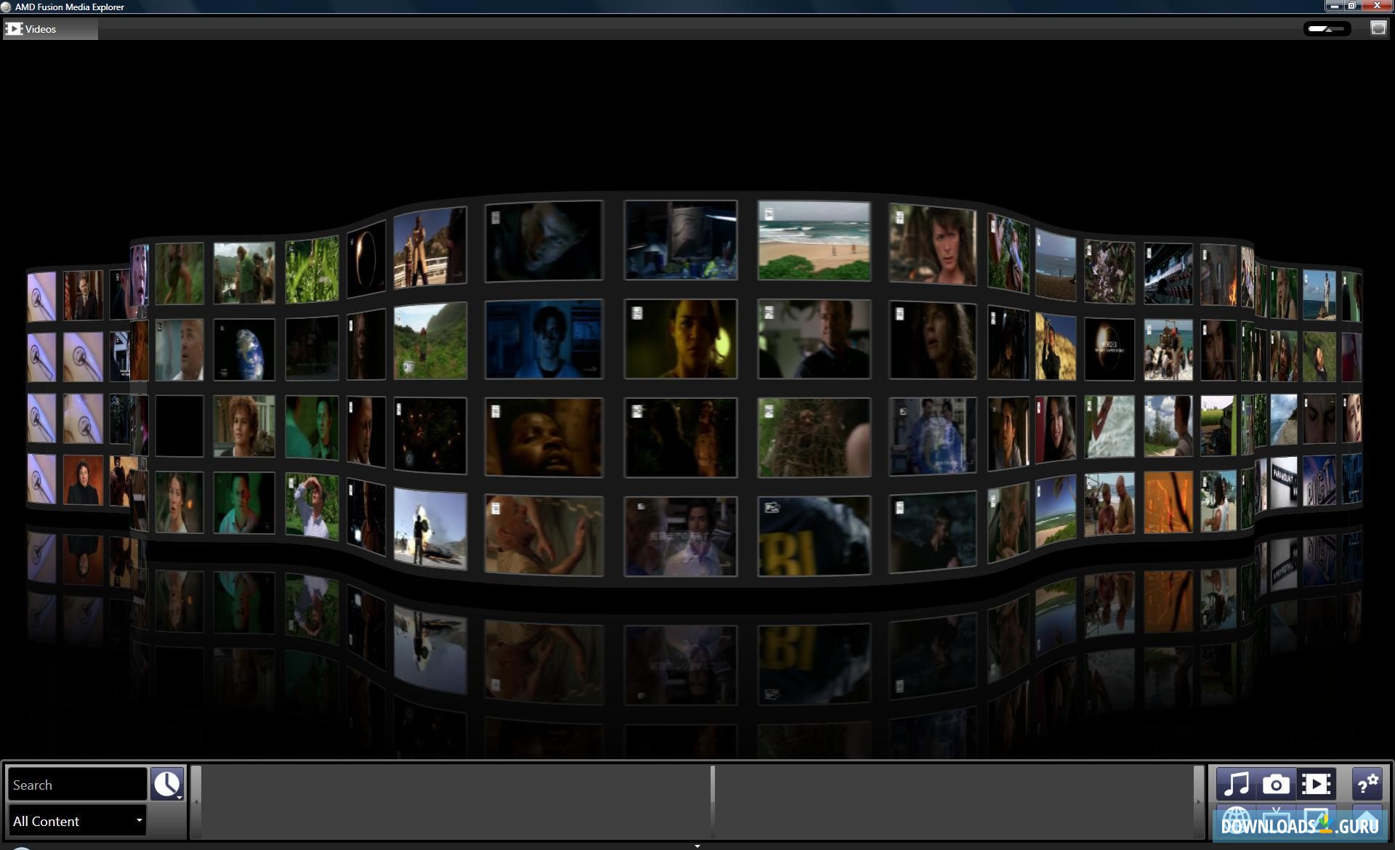Switch to the Music library icon
Viewport: 1395px width, 850px height.
tap(1237, 784)
